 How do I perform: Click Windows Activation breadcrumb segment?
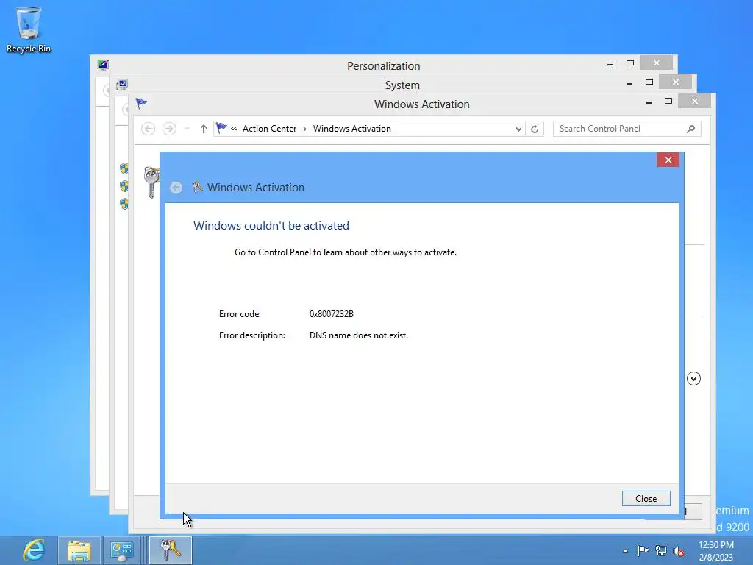[352, 128]
